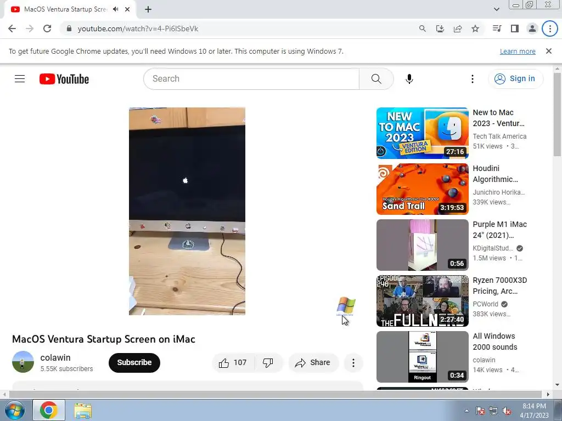Click the KDigitalStud channel name

click(493, 248)
